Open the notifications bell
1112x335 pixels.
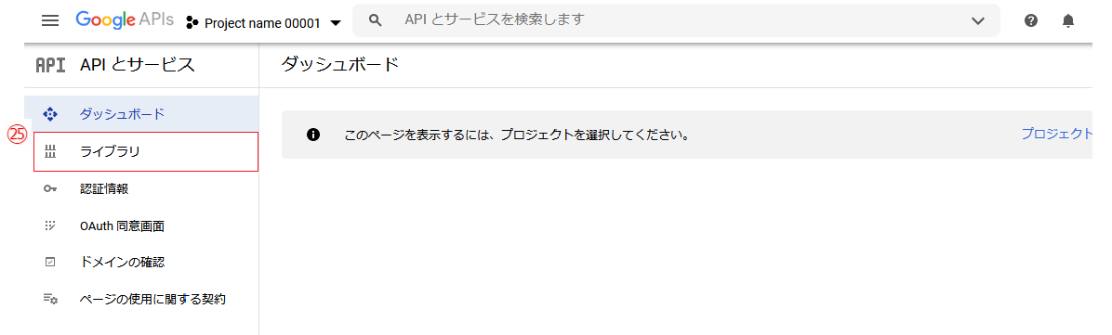pyautogui.click(x=1068, y=20)
